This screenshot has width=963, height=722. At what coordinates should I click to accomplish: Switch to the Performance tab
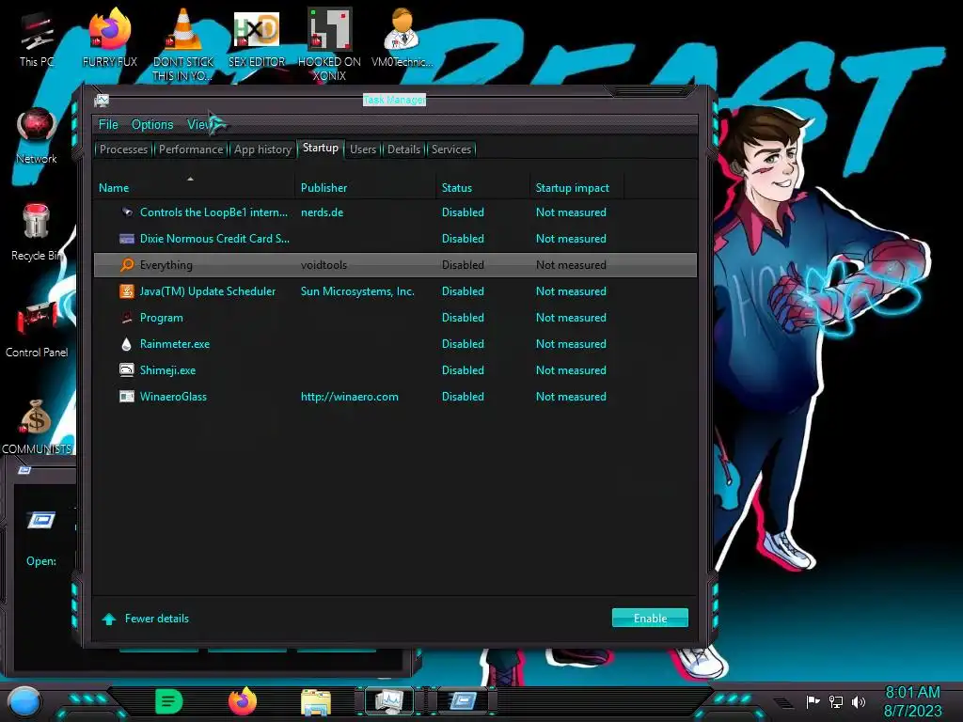190,149
